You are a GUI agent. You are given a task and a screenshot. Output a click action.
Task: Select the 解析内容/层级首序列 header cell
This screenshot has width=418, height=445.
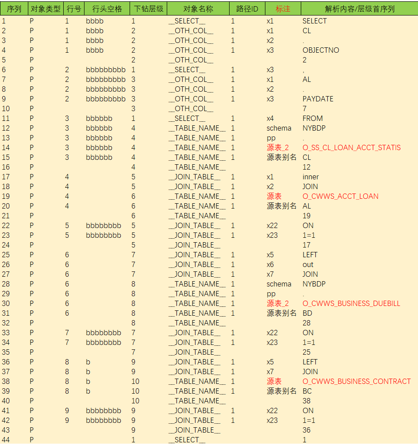point(359,9)
